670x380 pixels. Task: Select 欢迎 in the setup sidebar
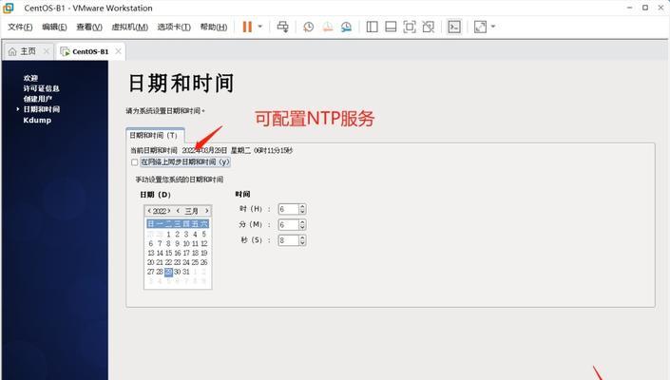(x=30, y=78)
